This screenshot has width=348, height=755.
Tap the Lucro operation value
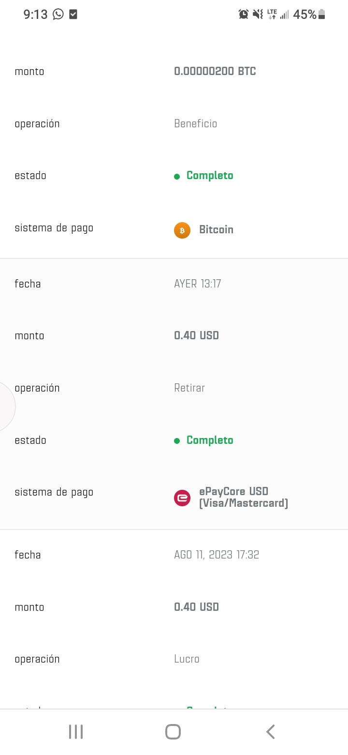[x=187, y=659]
